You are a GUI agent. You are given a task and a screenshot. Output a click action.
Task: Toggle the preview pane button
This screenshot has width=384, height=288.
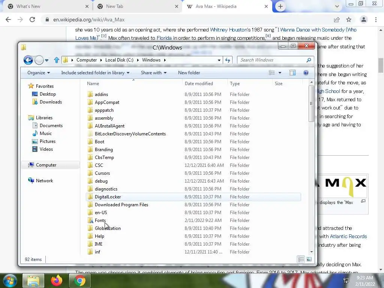(x=292, y=73)
